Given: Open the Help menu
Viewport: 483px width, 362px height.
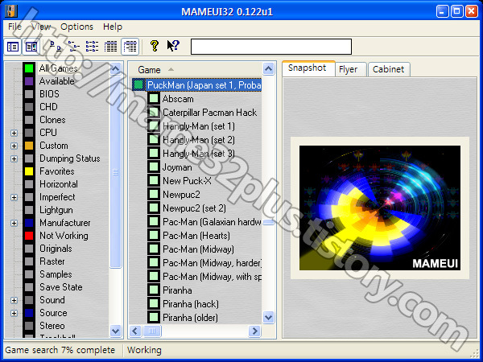Looking at the screenshot, I should click(113, 27).
